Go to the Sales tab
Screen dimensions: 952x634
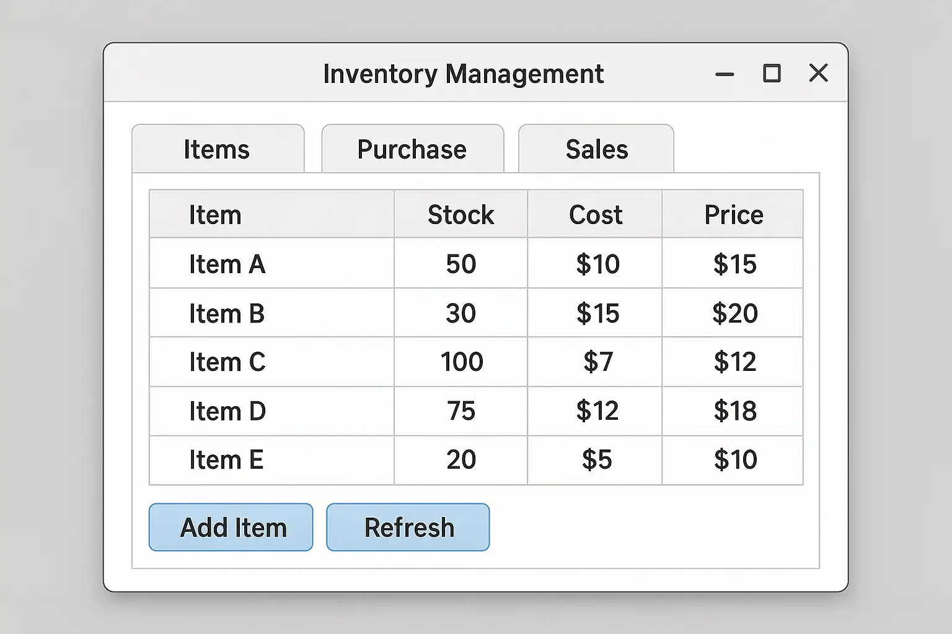coord(596,149)
